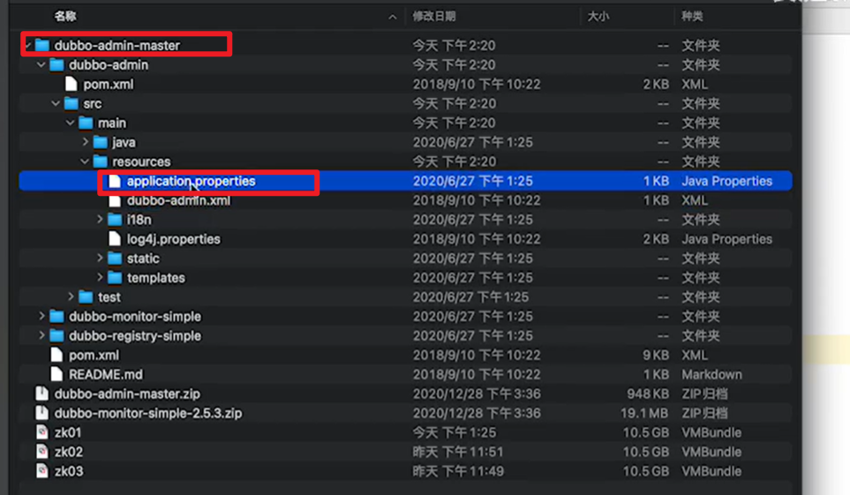850x495 pixels.
Task: Click the application.properties file icon
Action: (x=115, y=181)
